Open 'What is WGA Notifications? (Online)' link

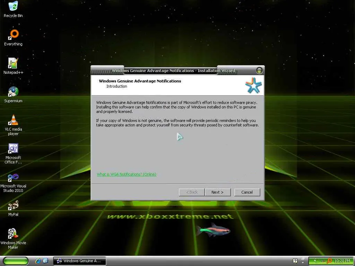[x=127, y=174]
